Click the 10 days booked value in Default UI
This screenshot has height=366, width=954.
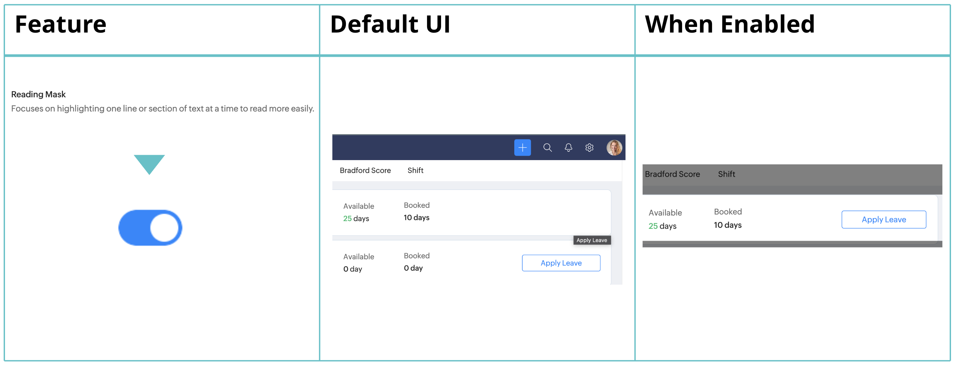coord(416,218)
